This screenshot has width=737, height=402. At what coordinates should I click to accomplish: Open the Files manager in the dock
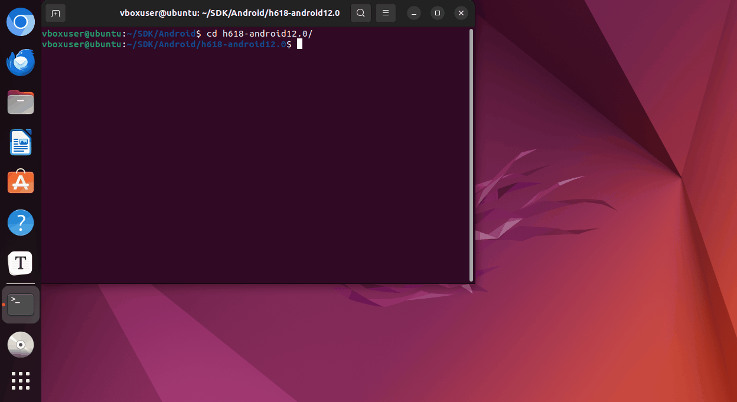pos(21,103)
